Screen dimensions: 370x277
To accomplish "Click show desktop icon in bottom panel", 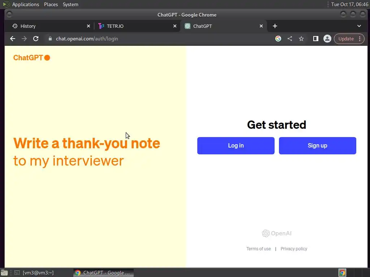I will 4,273.
